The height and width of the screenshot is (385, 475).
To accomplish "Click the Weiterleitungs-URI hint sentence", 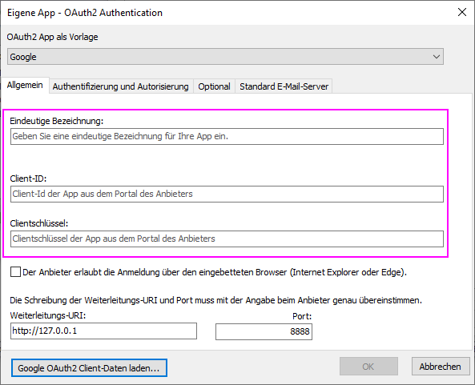I will pyautogui.click(x=215, y=300).
